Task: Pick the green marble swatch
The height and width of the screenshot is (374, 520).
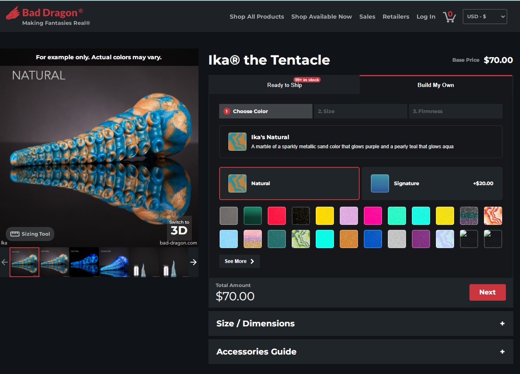Action: point(301,239)
